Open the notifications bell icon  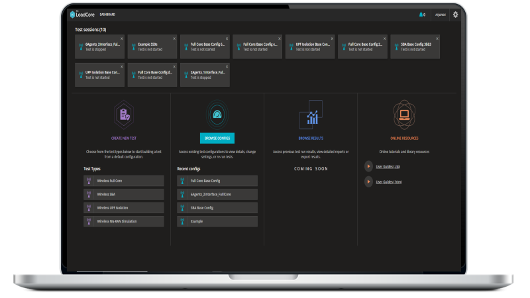[421, 14]
